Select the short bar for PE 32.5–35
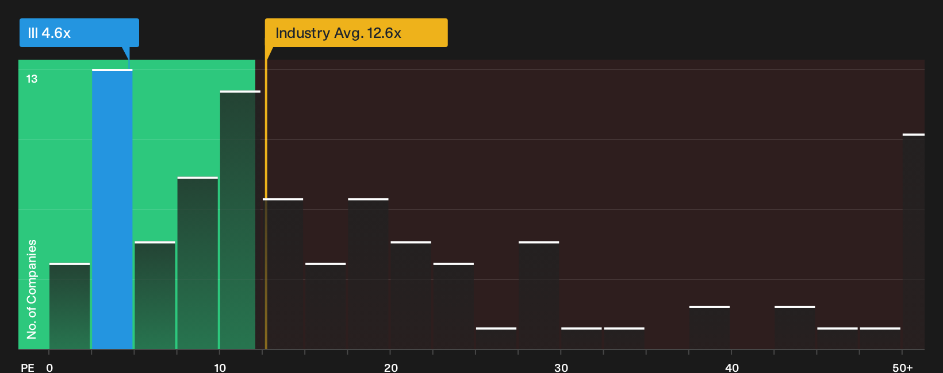The width and height of the screenshot is (943, 373). click(624, 339)
